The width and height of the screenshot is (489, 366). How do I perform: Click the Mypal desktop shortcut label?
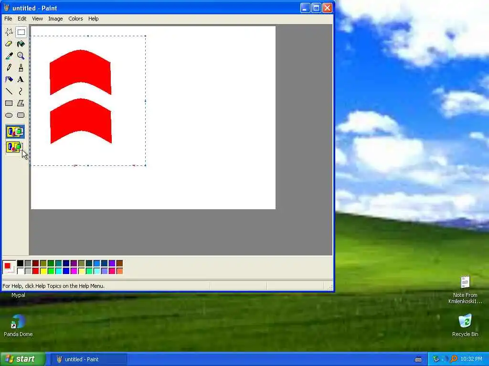18,295
